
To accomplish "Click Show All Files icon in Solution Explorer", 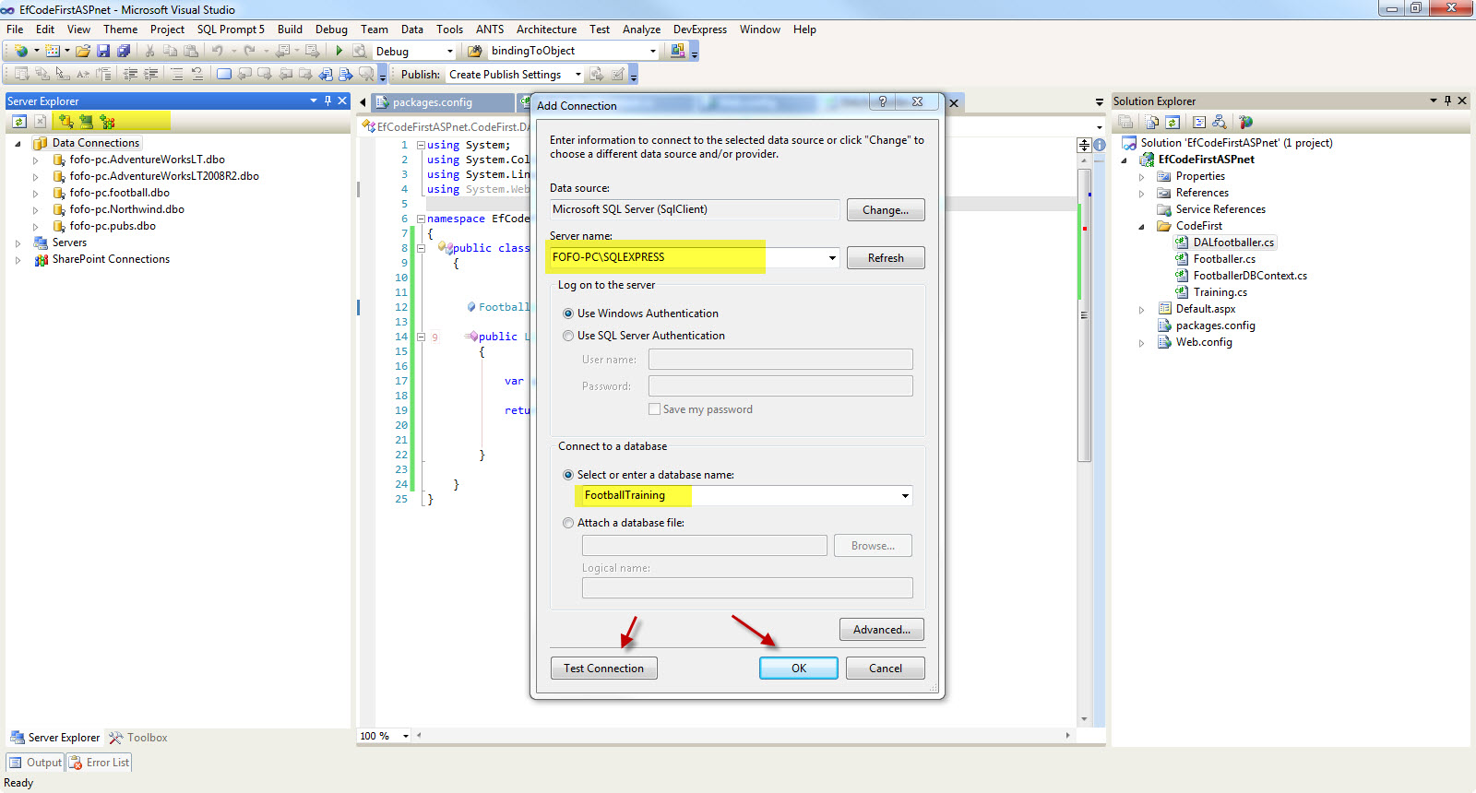I will coord(1152,122).
